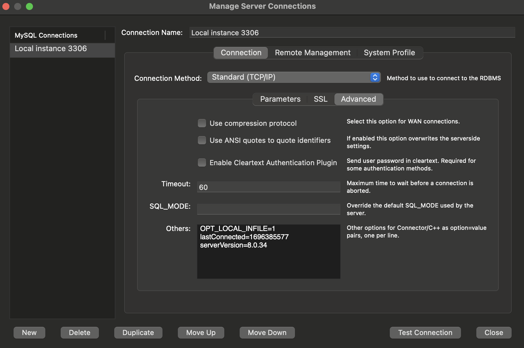Click the New connection button
Viewport: 524px width, 348px height.
tap(29, 332)
